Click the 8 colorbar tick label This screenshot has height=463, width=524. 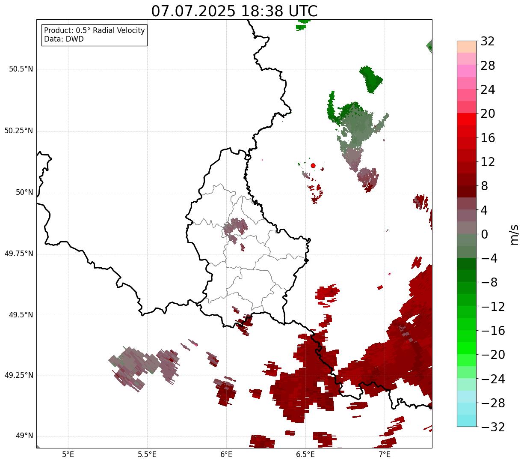coord(485,186)
